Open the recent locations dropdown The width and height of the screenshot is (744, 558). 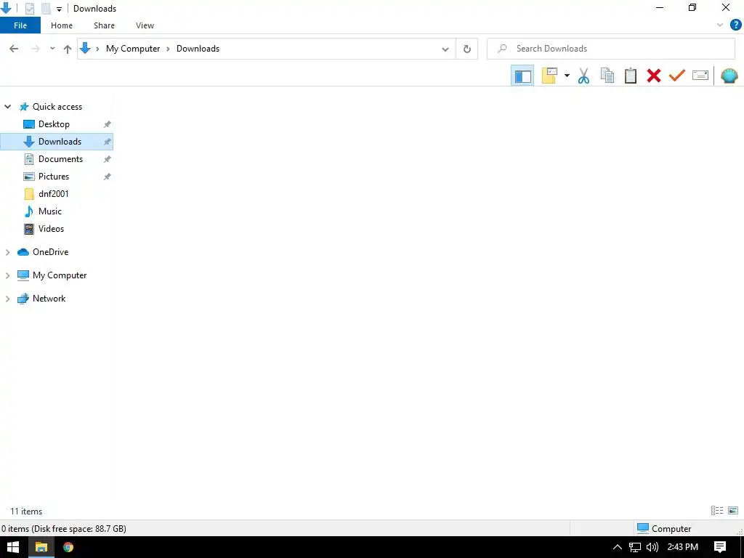(52, 49)
